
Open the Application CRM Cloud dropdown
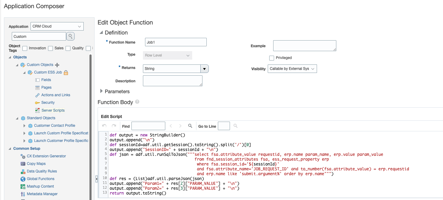click(57, 26)
